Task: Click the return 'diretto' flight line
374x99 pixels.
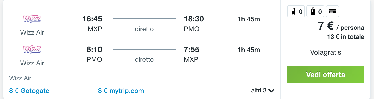Action: [x=144, y=49]
